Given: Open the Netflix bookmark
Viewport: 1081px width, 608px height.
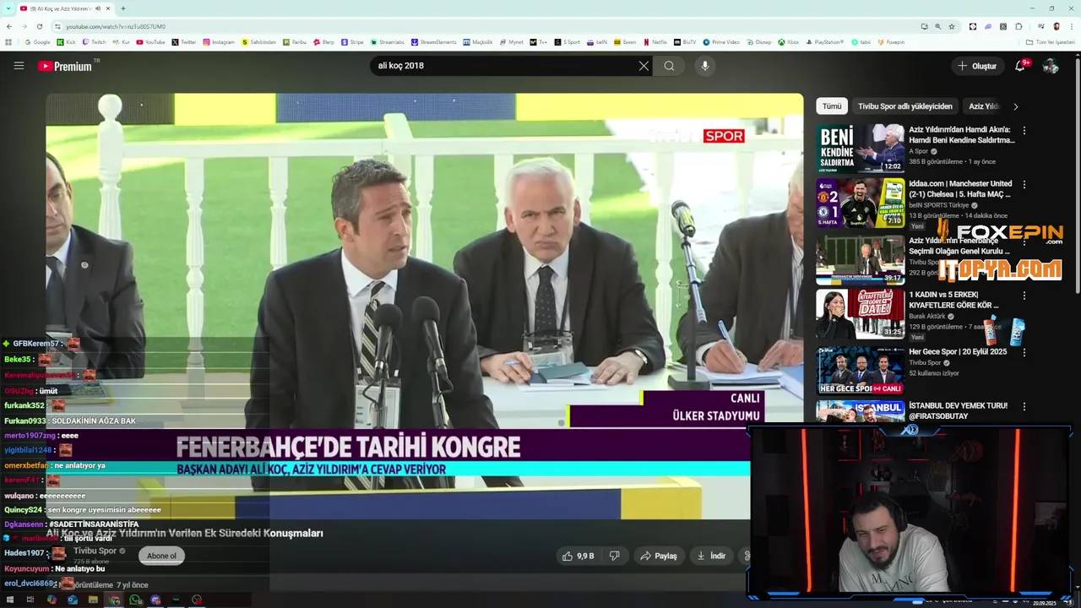Looking at the screenshot, I should click(655, 41).
